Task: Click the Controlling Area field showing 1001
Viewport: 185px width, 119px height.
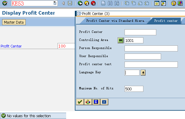Action: click(x=134, y=40)
